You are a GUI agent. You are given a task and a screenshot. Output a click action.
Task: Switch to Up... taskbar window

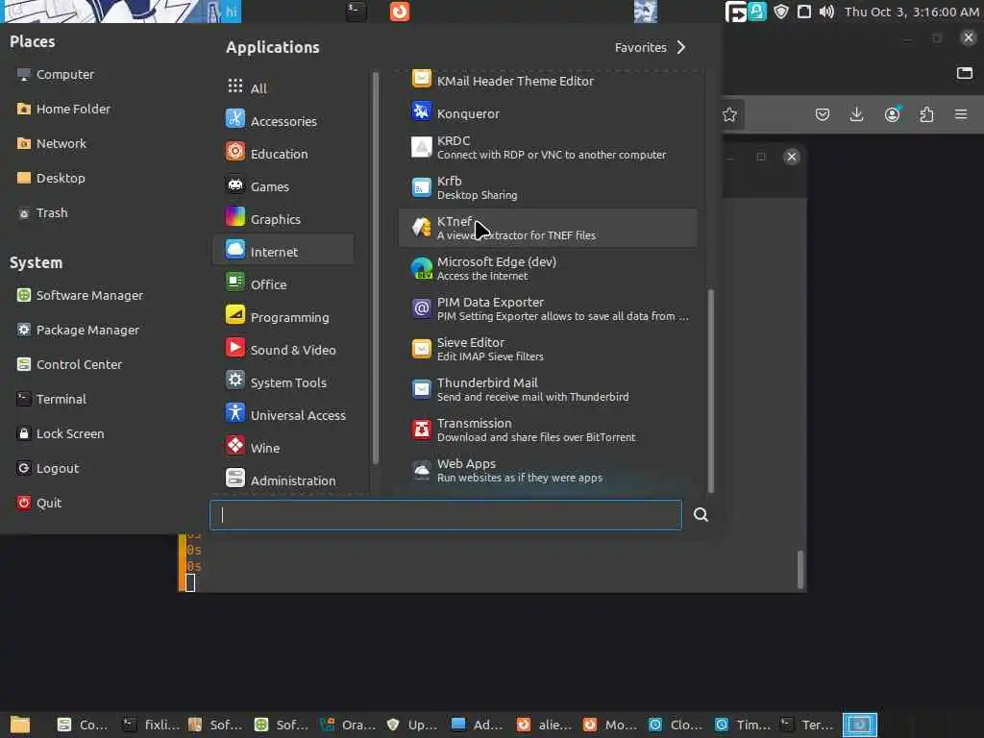point(413,725)
